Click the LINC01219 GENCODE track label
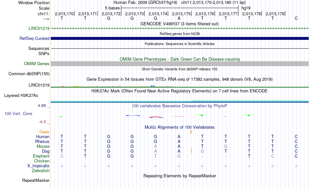Viewport: 309px width, 188px height. pos(39,28)
